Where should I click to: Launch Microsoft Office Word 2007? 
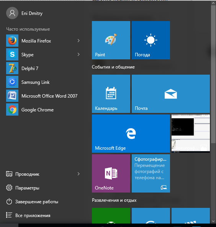[43, 96]
